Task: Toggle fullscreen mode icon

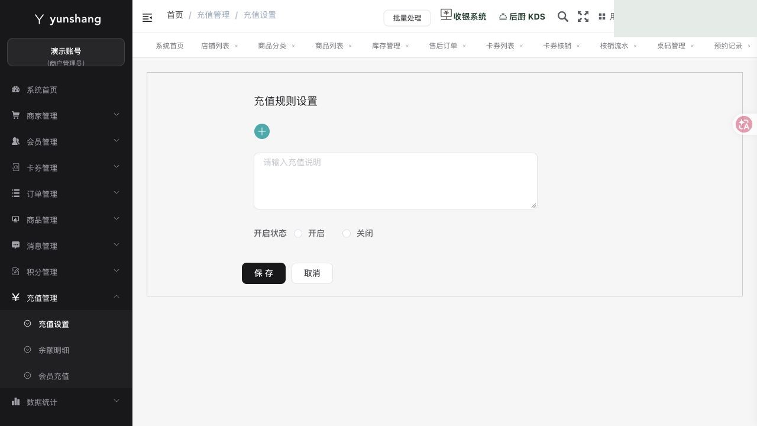Action: tap(583, 17)
